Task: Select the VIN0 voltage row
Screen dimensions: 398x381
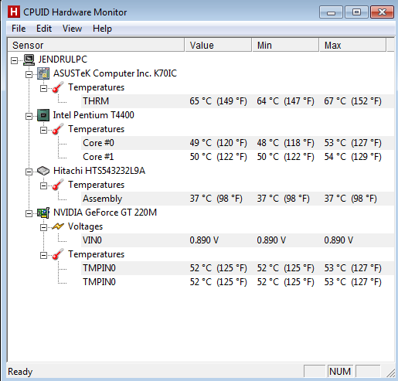Action: [237, 240]
